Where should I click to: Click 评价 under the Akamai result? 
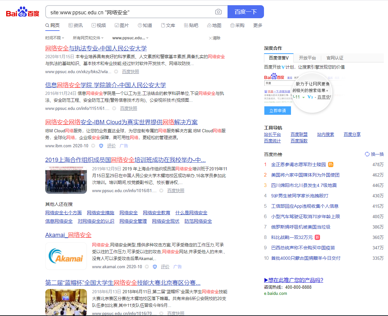[x=165, y=267]
